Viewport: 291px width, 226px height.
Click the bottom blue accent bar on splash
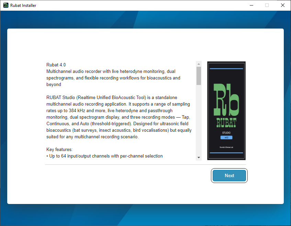tap(226, 152)
